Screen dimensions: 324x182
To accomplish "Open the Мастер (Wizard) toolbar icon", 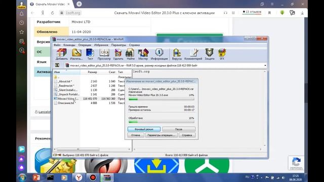I will tap(143, 54).
